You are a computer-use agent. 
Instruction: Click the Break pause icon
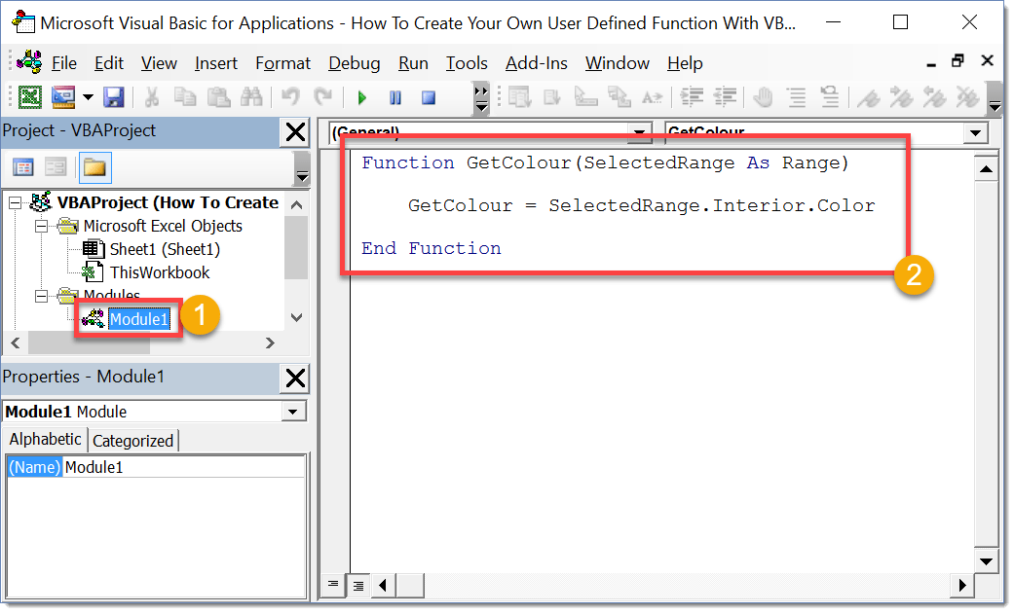(x=395, y=97)
